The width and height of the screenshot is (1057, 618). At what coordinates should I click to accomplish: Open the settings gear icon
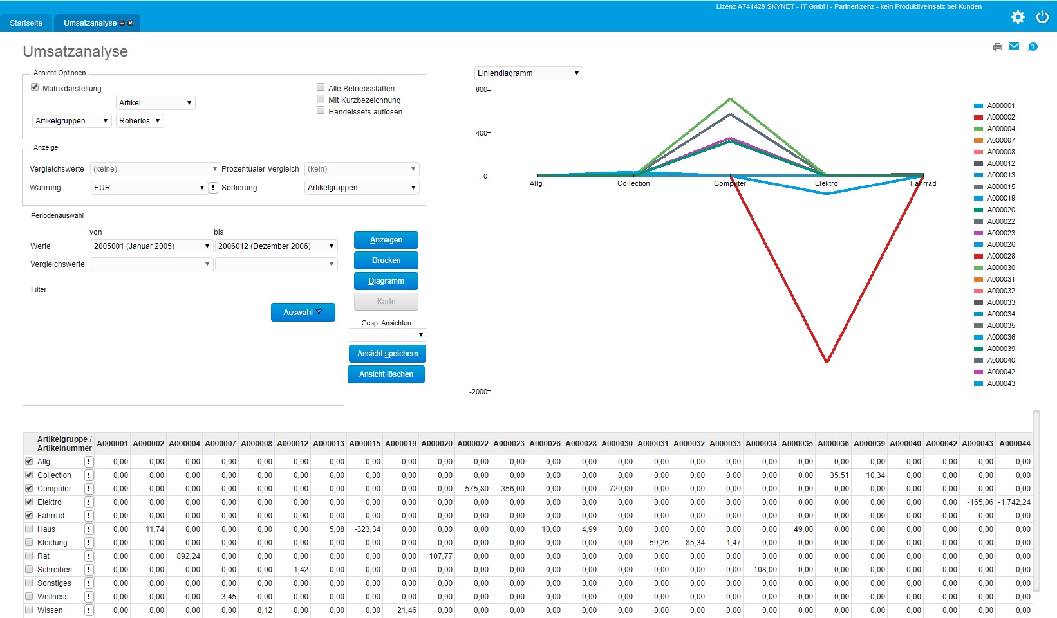coord(1018,17)
